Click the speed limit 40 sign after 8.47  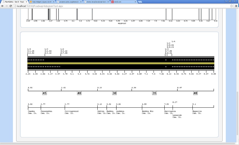coord(195,93)
